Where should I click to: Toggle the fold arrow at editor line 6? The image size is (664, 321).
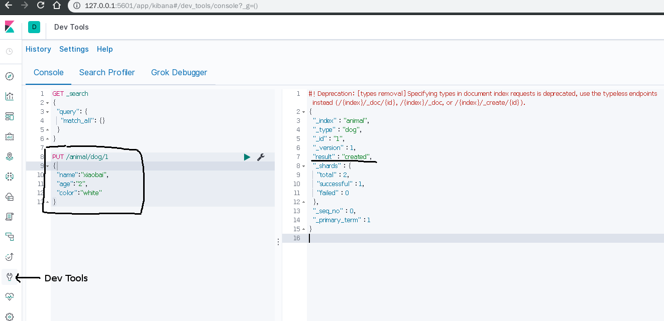click(x=48, y=139)
